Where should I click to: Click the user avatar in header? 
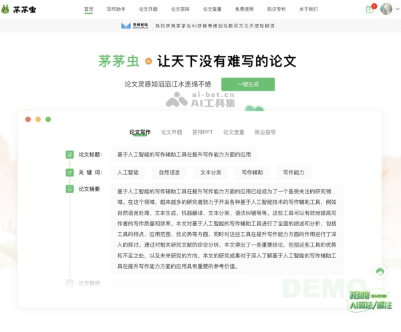coord(386,9)
